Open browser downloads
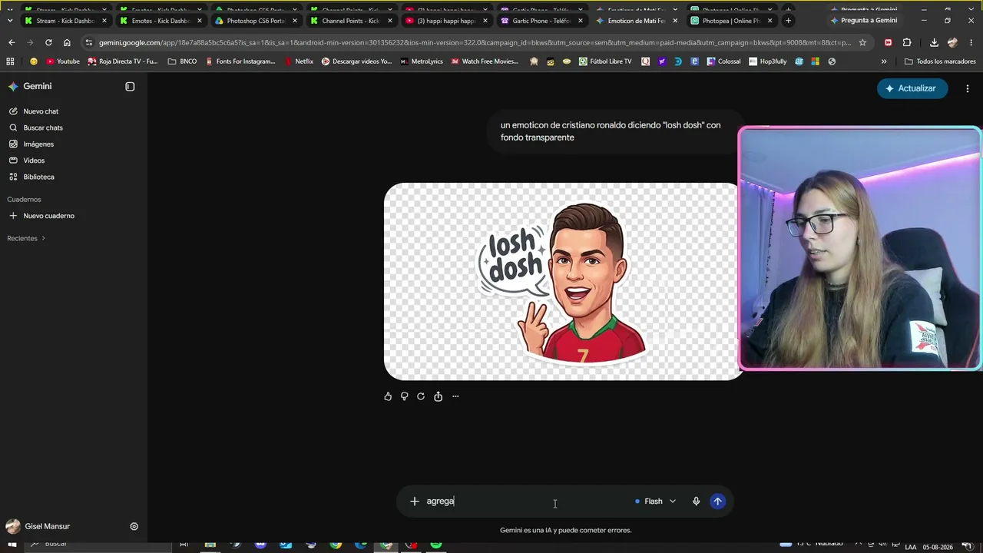This screenshot has height=553, width=983. pyautogui.click(x=934, y=43)
